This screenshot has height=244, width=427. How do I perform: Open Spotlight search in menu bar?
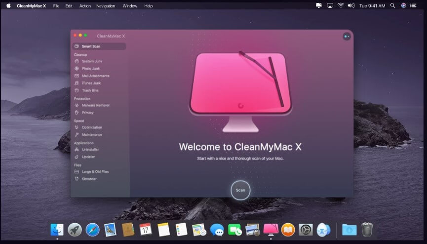pyautogui.click(x=392, y=6)
